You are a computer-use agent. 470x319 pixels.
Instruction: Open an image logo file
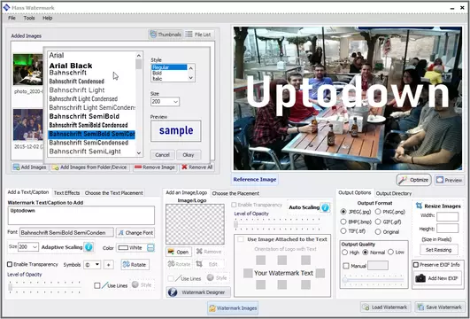(x=179, y=252)
